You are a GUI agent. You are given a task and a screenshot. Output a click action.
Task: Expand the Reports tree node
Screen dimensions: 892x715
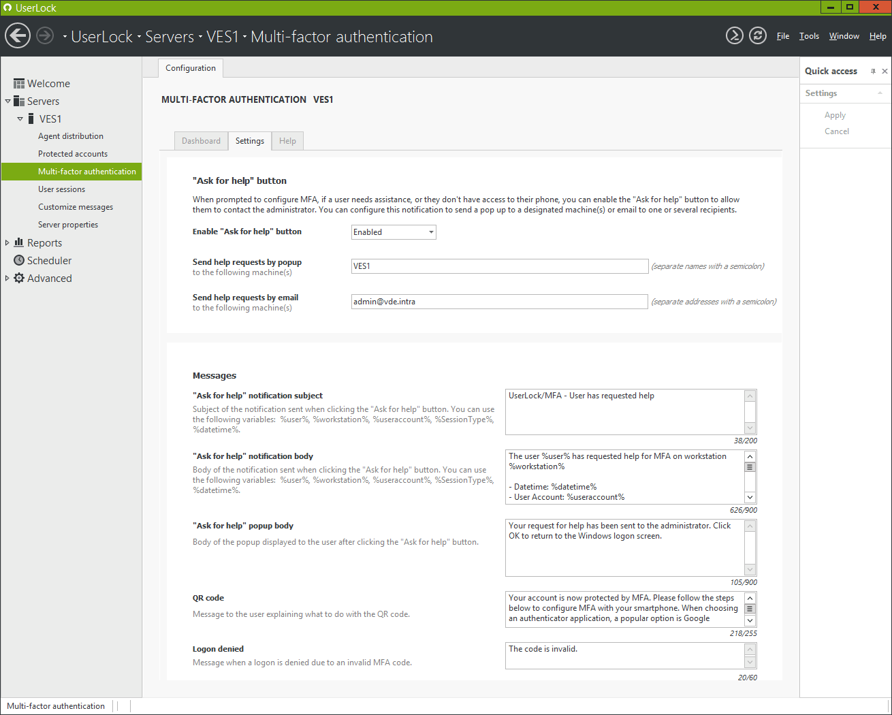(x=7, y=242)
